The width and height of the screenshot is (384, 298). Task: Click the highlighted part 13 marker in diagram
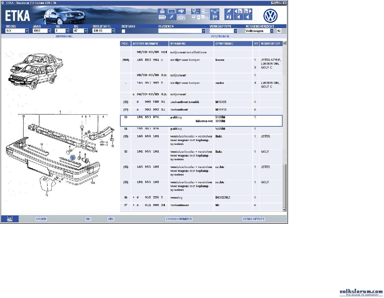[x=73, y=157]
